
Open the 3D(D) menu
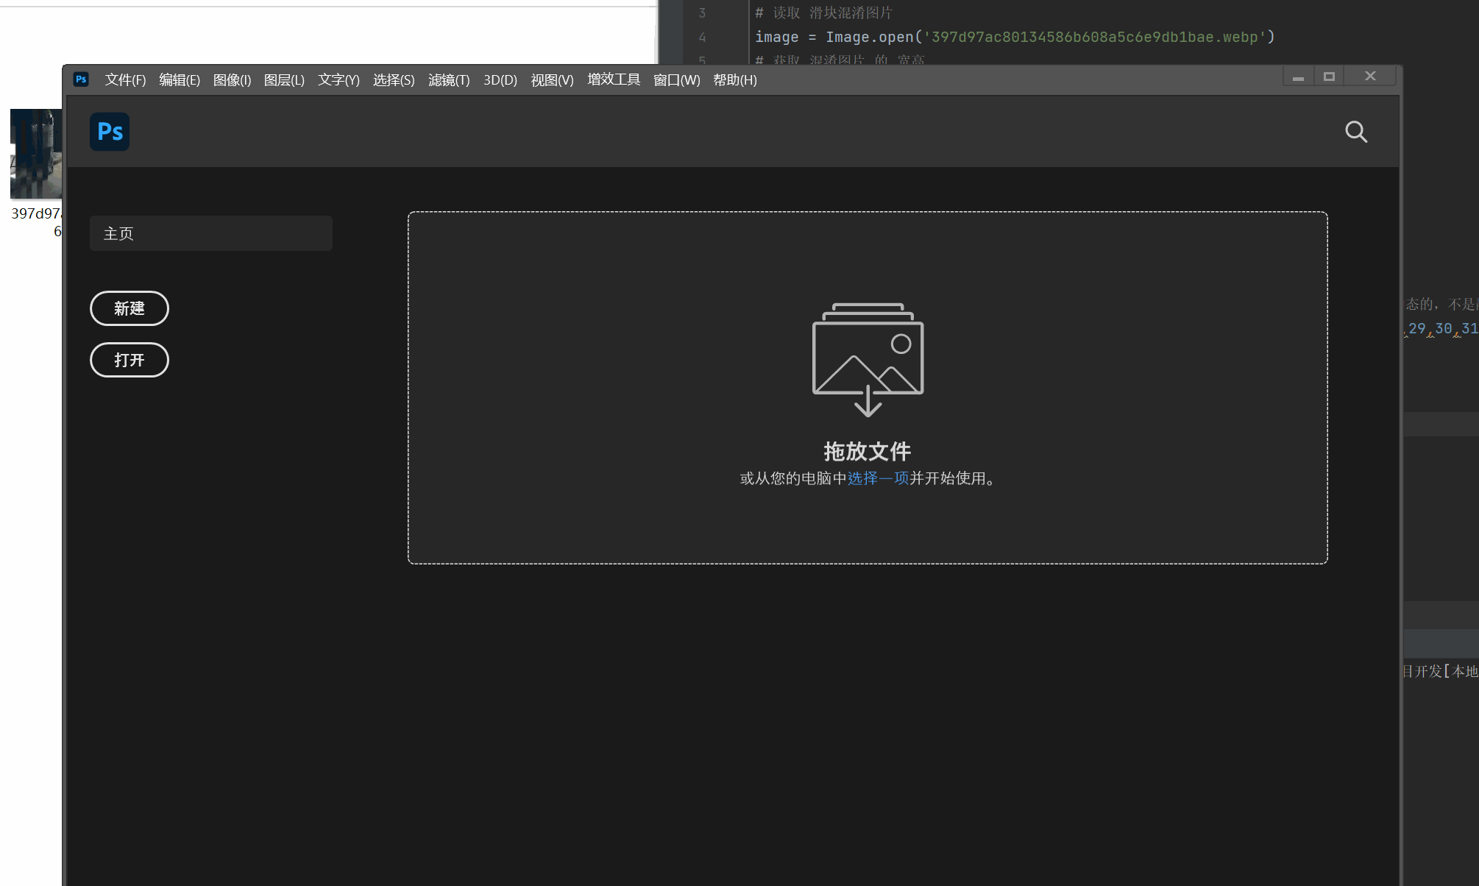(500, 79)
